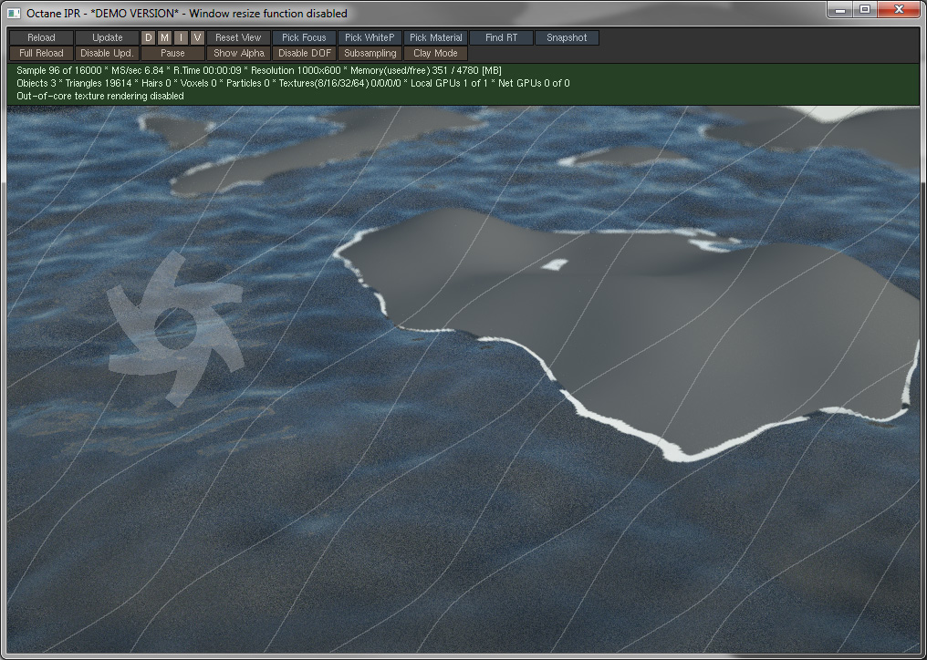Image resolution: width=927 pixels, height=660 pixels.
Task: Minimize the Octane IPR window
Action: point(840,9)
